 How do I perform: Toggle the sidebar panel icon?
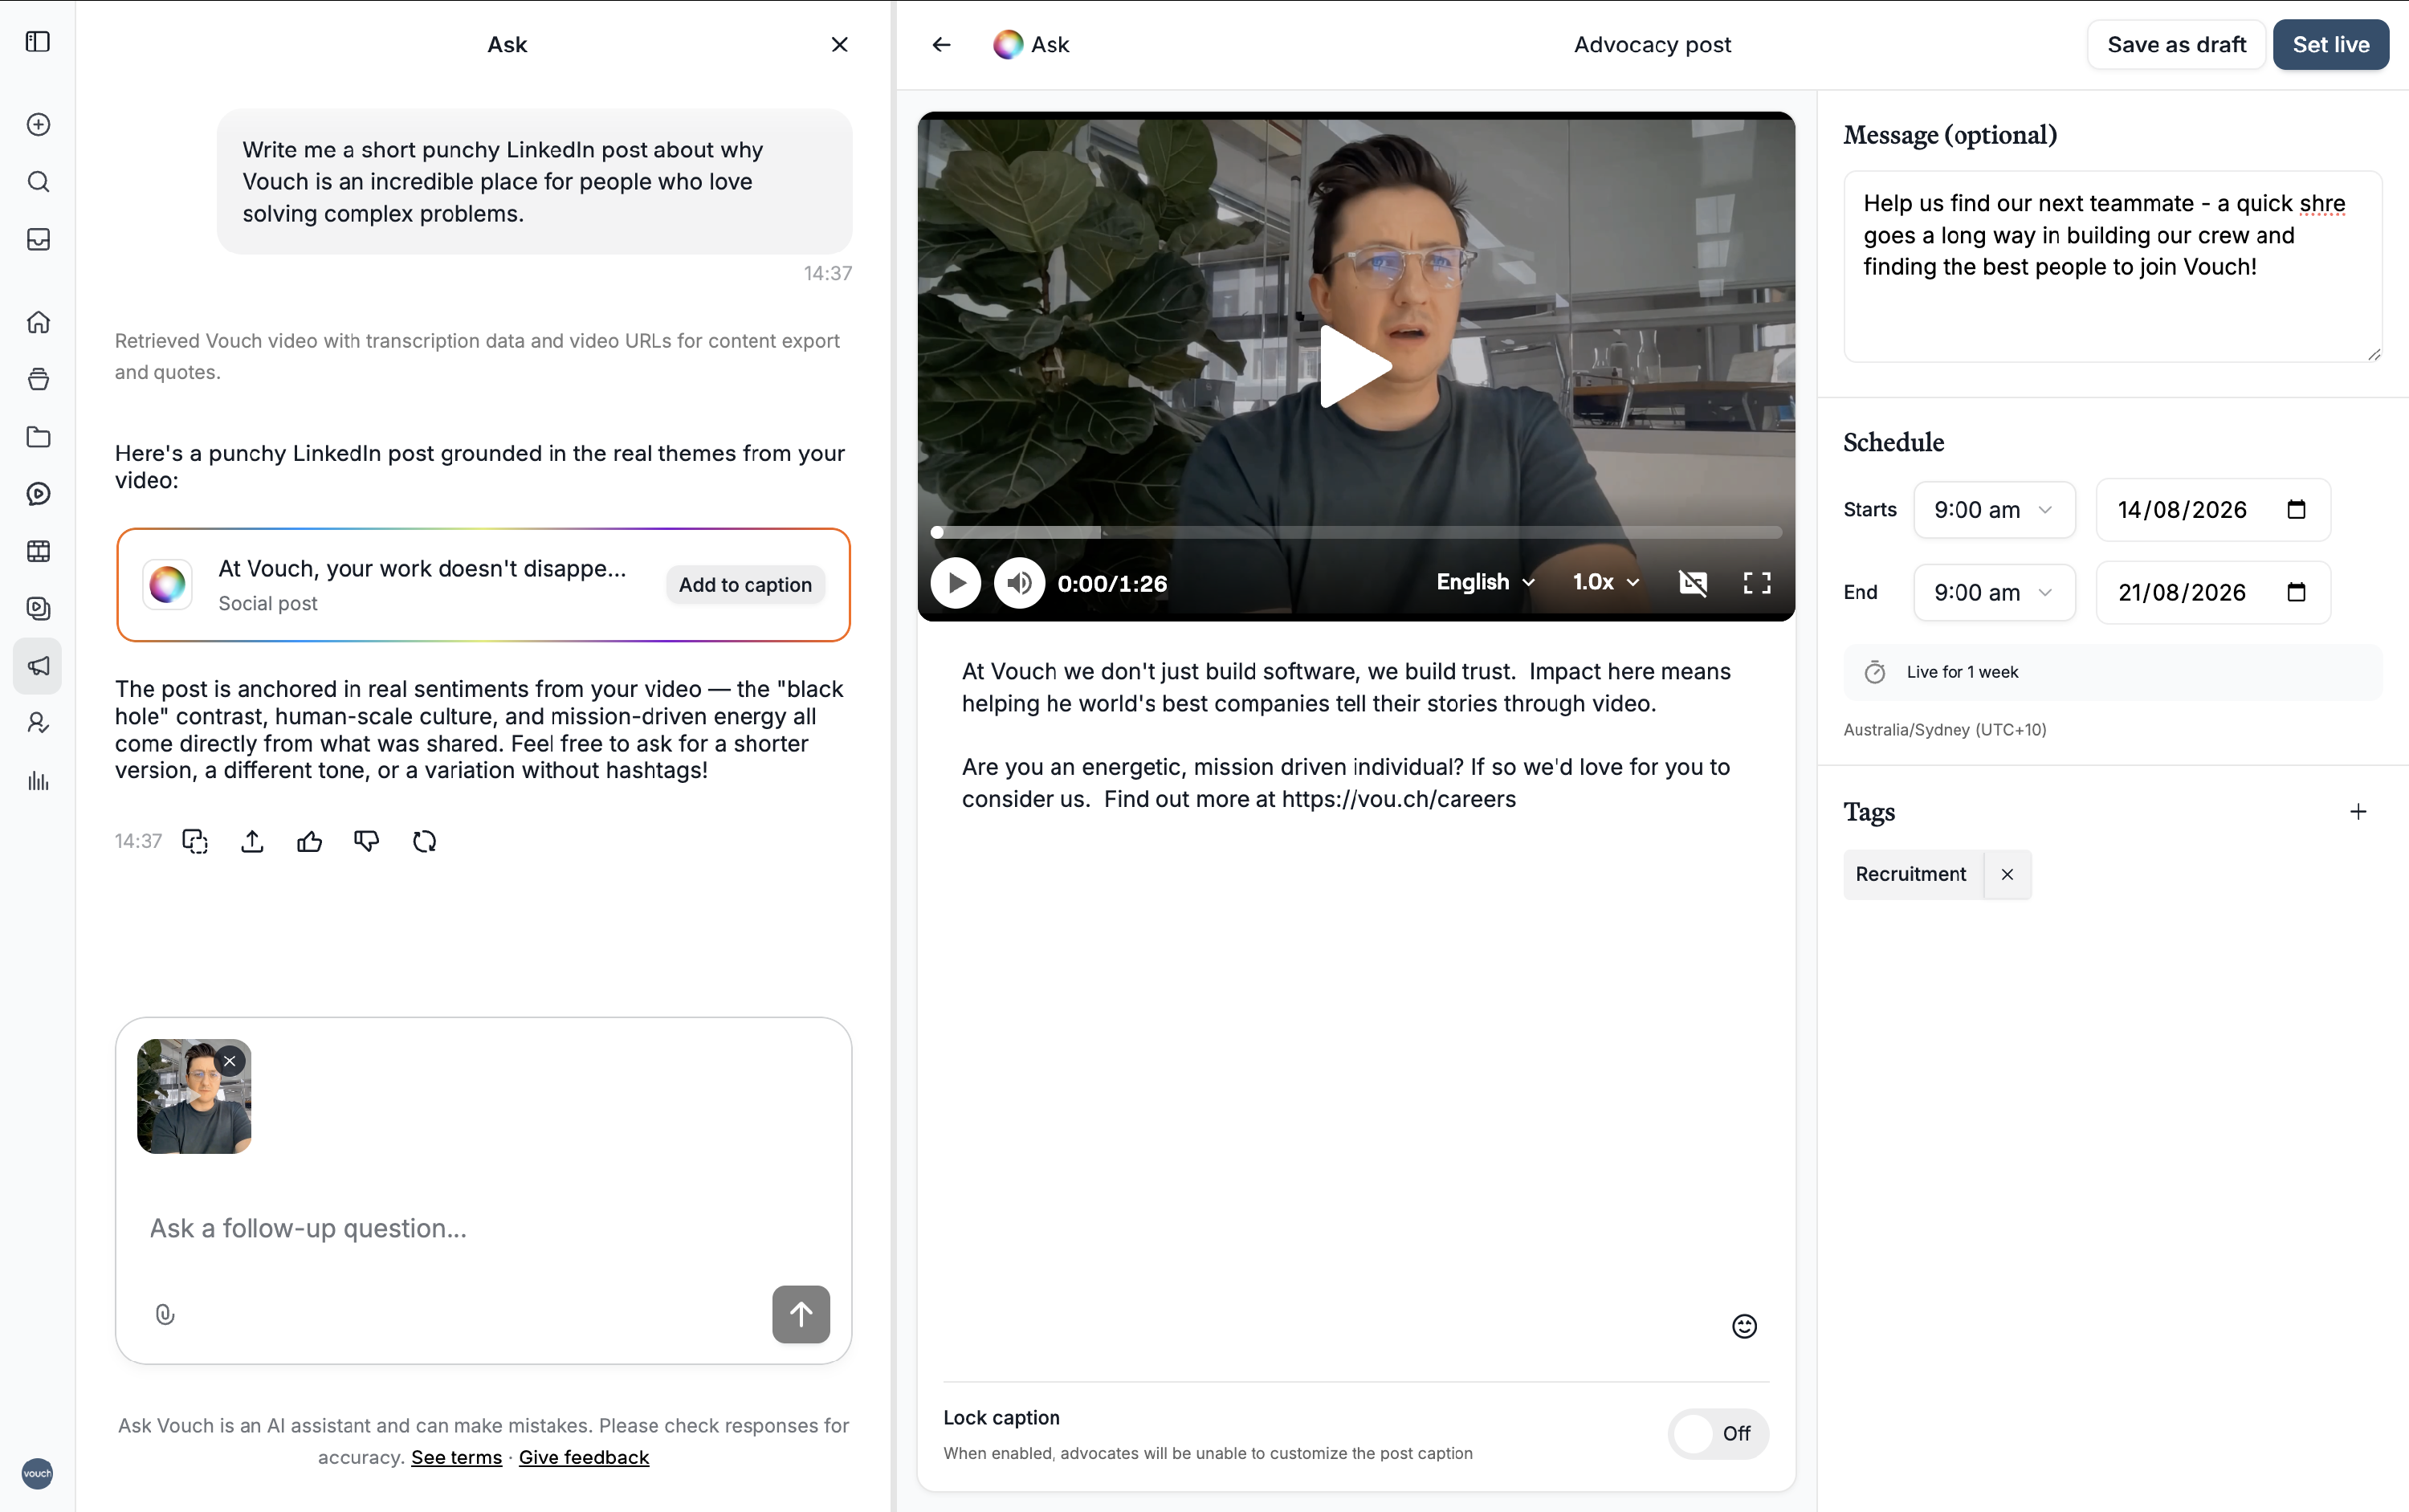point(38,42)
